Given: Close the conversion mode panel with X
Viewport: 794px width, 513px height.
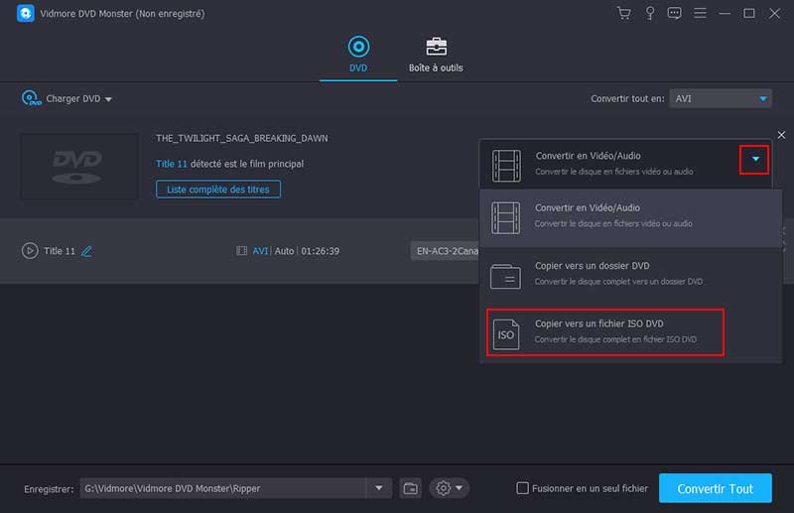Looking at the screenshot, I should point(781,135).
